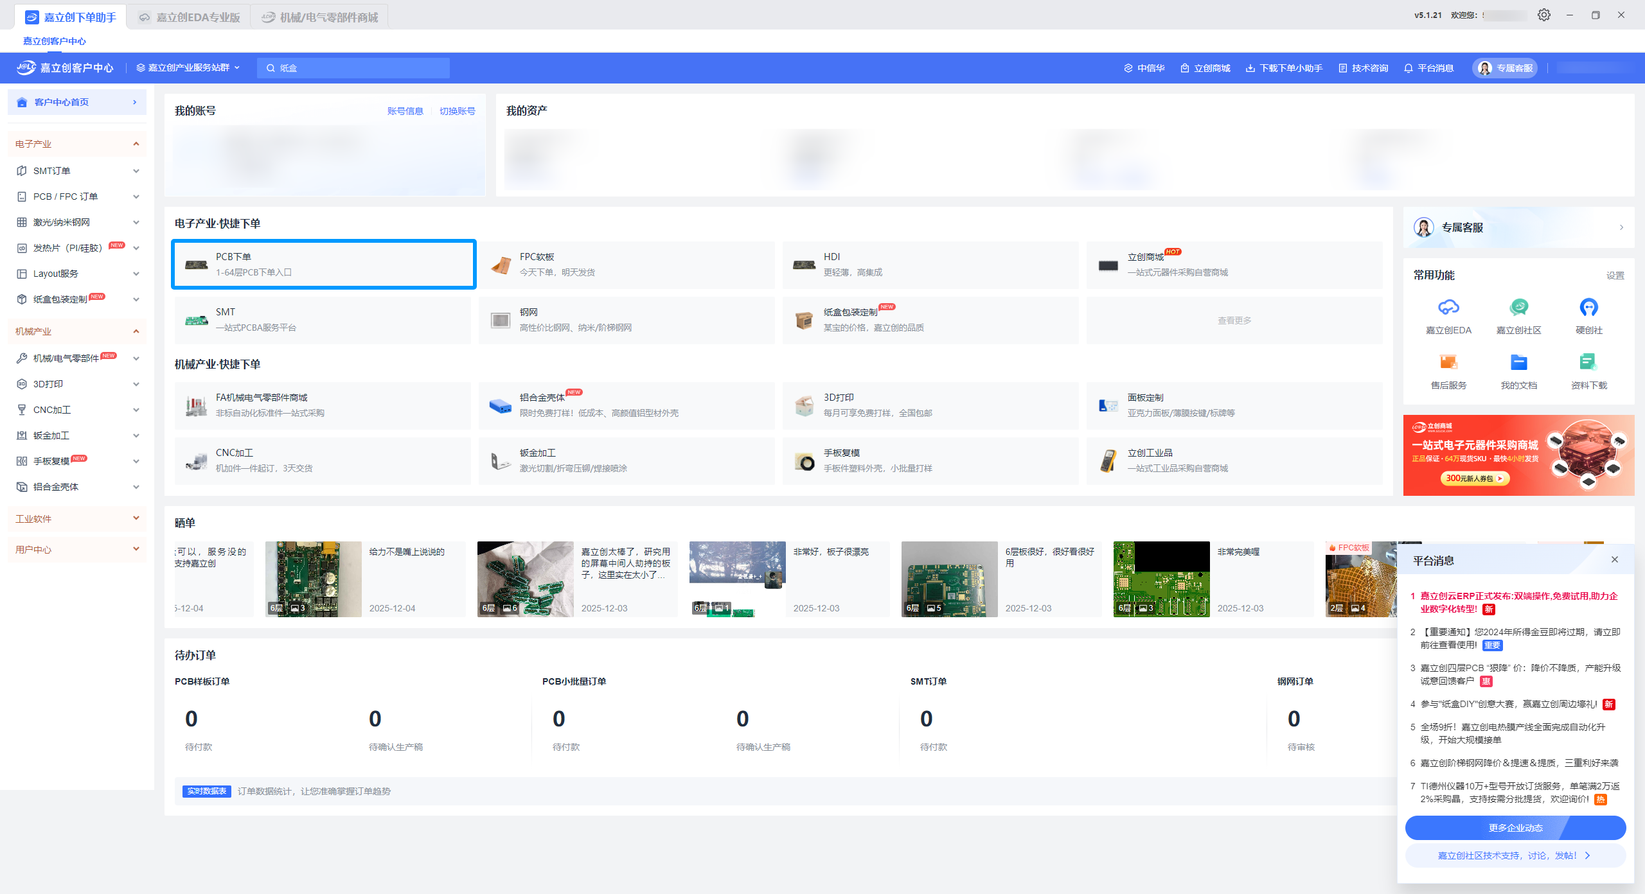Screen dimensions: 1645x894
Task: Click the 资料下载 download icon
Action: 1588,363
